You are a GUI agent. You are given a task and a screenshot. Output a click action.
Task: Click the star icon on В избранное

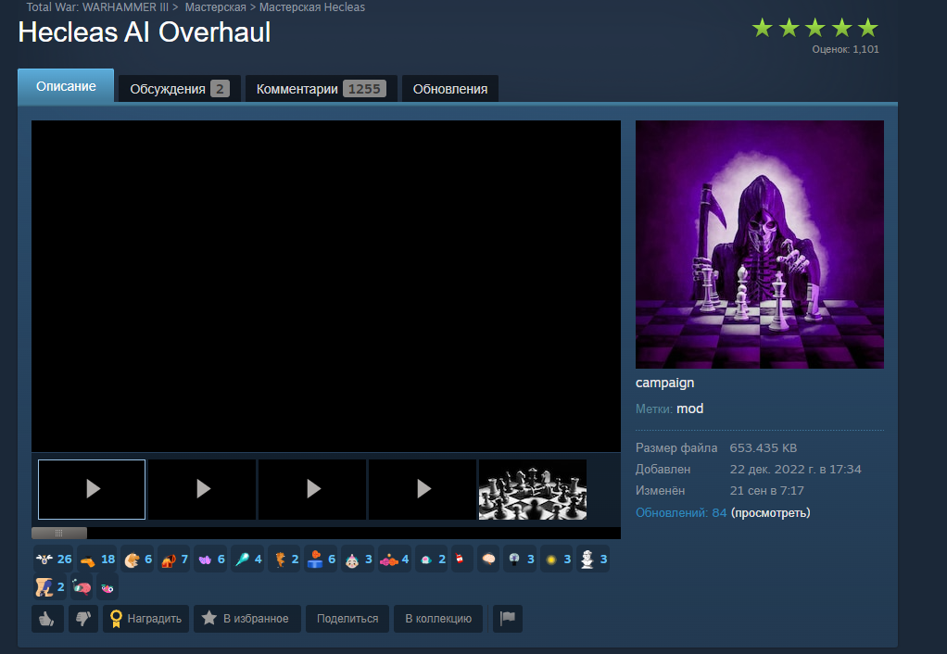[209, 618]
